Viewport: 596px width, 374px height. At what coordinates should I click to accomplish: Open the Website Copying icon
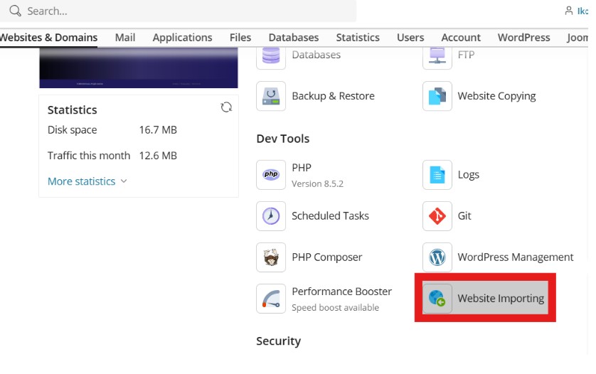[x=437, y=96]
